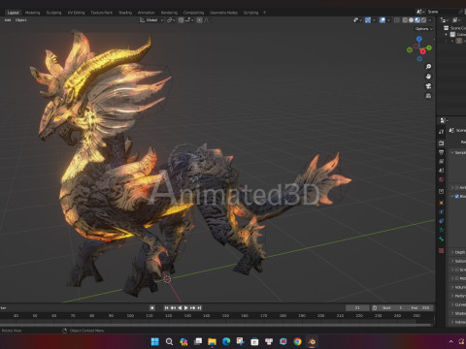The image size is (466, 349).
Task: Click the pan view hand button
Action: [x=428, y=77]
